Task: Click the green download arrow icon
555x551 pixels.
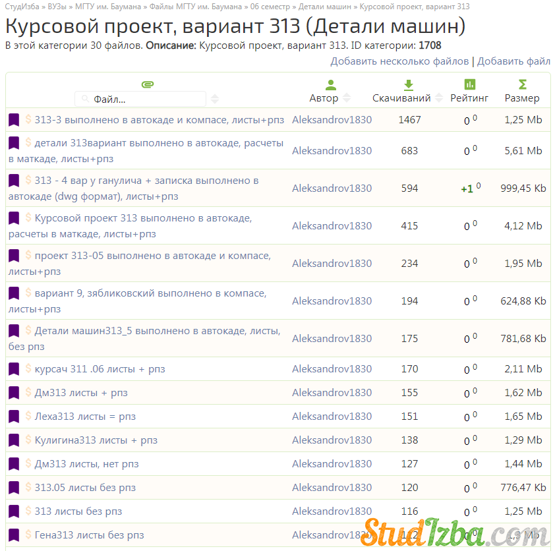Action: point(409,84)
